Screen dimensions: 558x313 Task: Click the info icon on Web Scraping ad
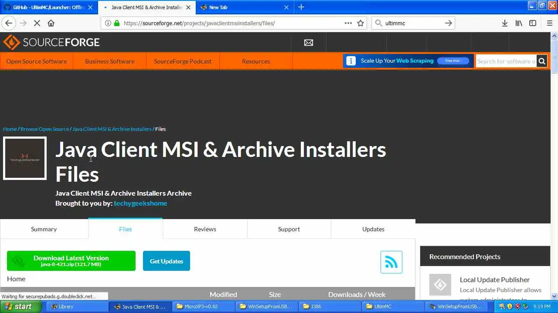pyautogui.click(x=351, y=61)
